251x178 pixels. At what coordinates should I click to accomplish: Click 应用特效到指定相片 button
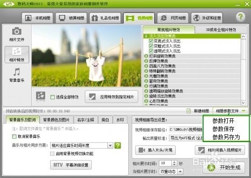(111, 97)
